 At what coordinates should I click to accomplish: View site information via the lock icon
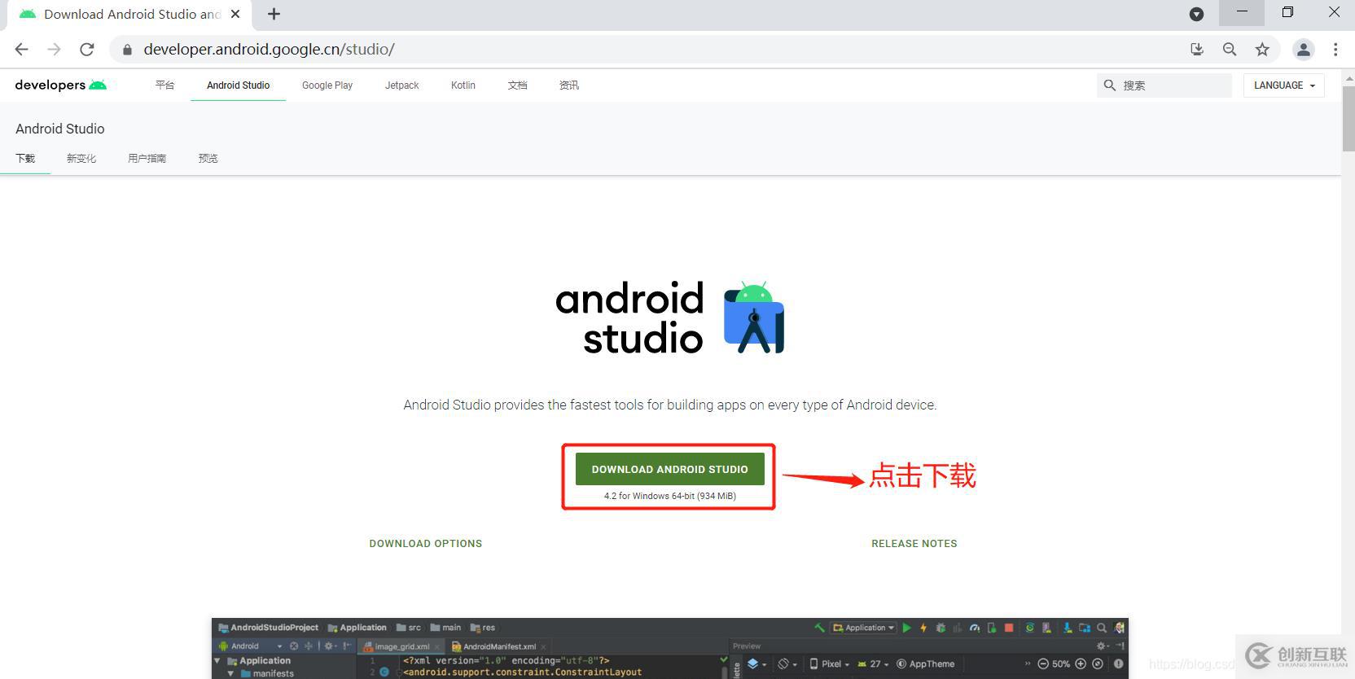click(127, 50)
